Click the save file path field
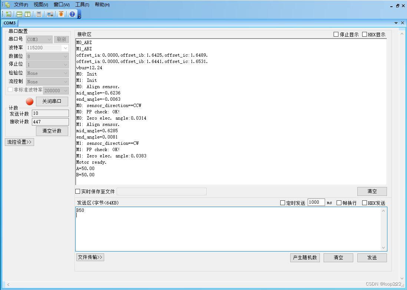407x290 pixels. (x=162, y=191)
